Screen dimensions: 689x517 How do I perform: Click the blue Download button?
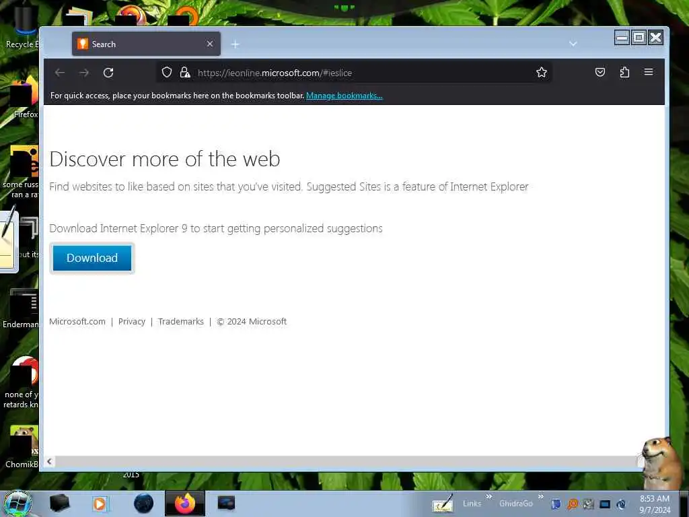pyautogui.click(x=92, y=258)
